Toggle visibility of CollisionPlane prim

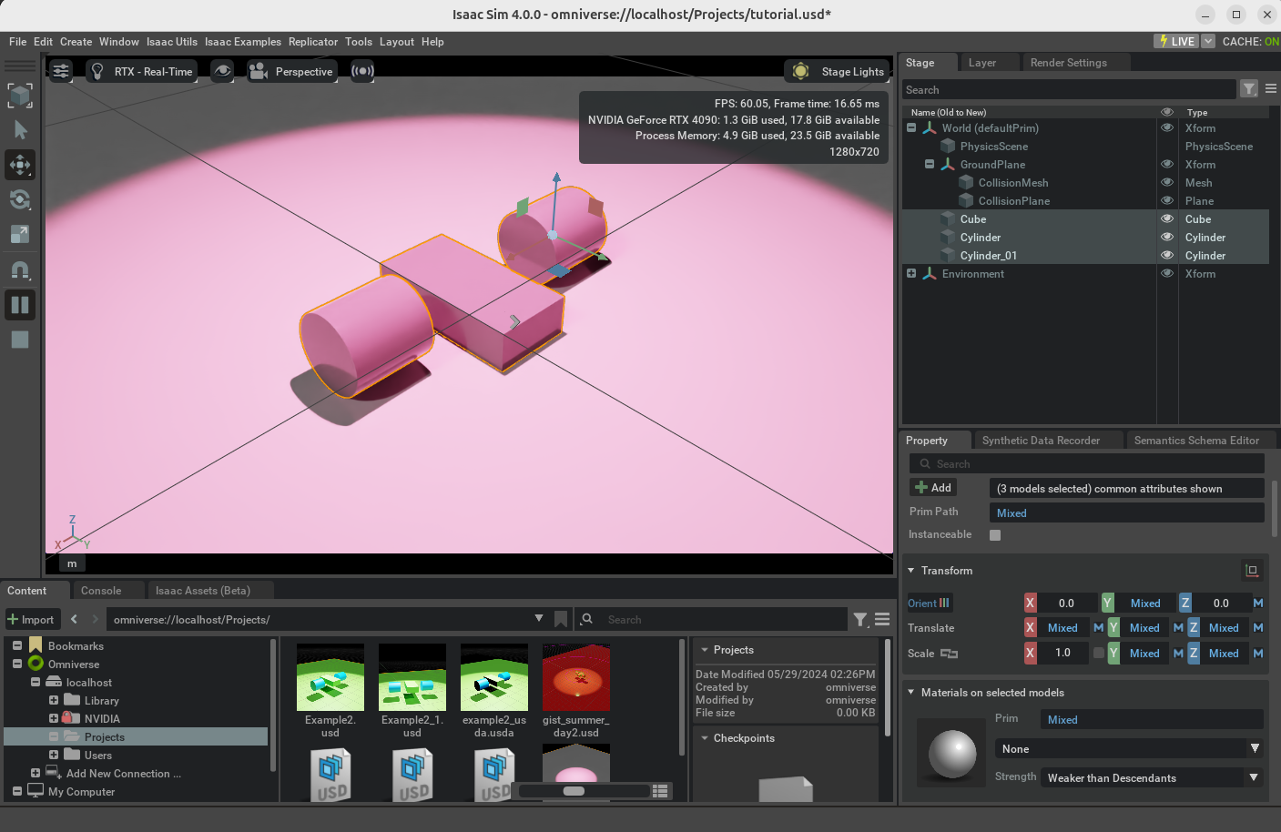1166,200
